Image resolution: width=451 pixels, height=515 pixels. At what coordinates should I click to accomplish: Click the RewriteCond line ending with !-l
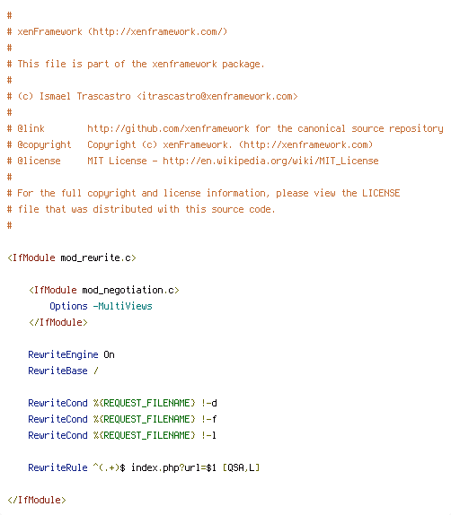coord(122,435)
